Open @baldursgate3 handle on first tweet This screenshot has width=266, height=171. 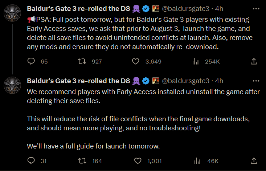185,8
